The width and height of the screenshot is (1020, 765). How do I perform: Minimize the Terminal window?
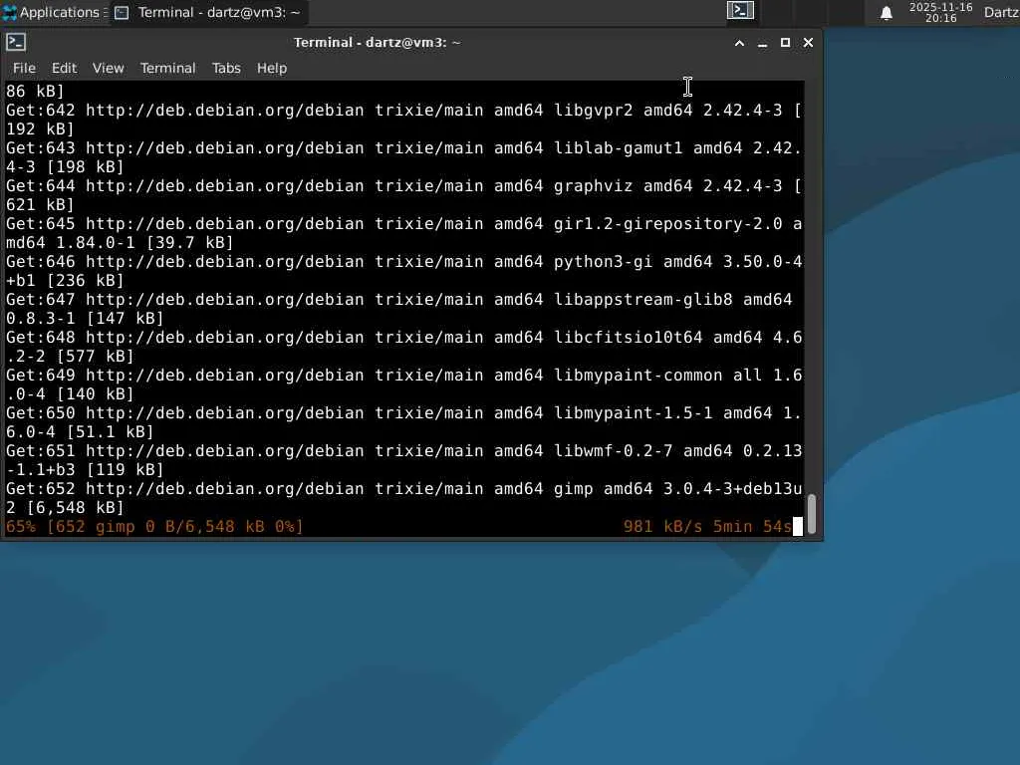coord(762,43)
